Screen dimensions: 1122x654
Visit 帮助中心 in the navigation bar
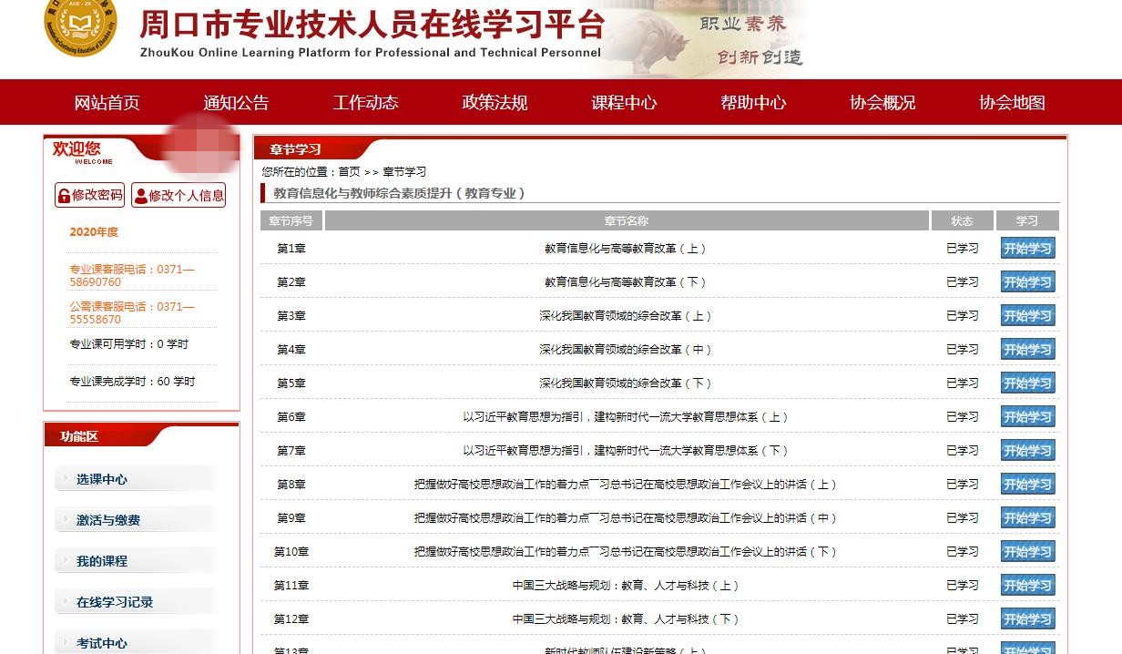[x=753, y=103]
